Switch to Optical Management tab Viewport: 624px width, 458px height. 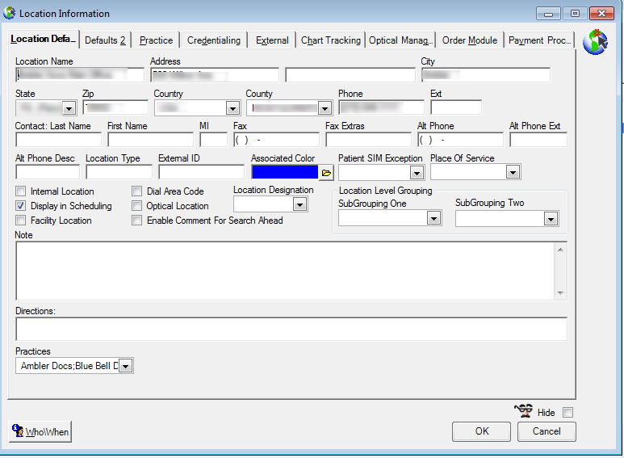400,40
